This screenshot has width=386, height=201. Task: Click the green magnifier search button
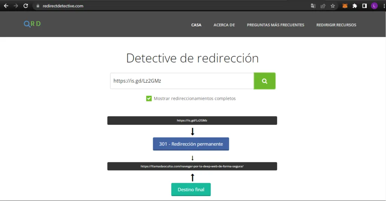tap(265, 81)
